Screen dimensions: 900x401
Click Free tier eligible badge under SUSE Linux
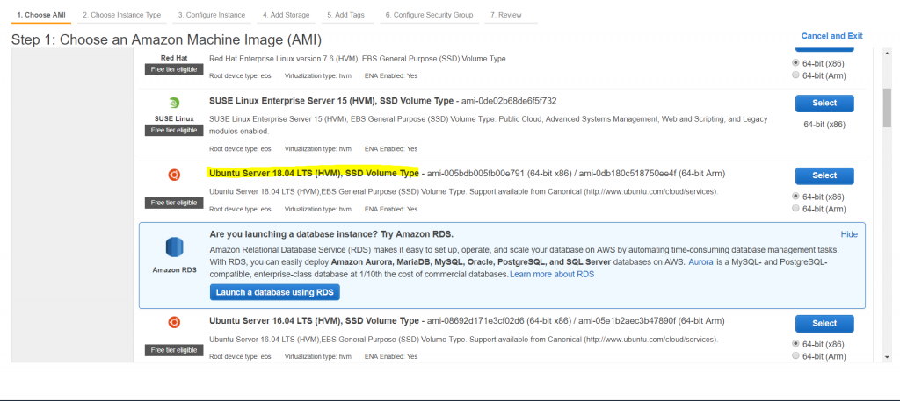174,130
